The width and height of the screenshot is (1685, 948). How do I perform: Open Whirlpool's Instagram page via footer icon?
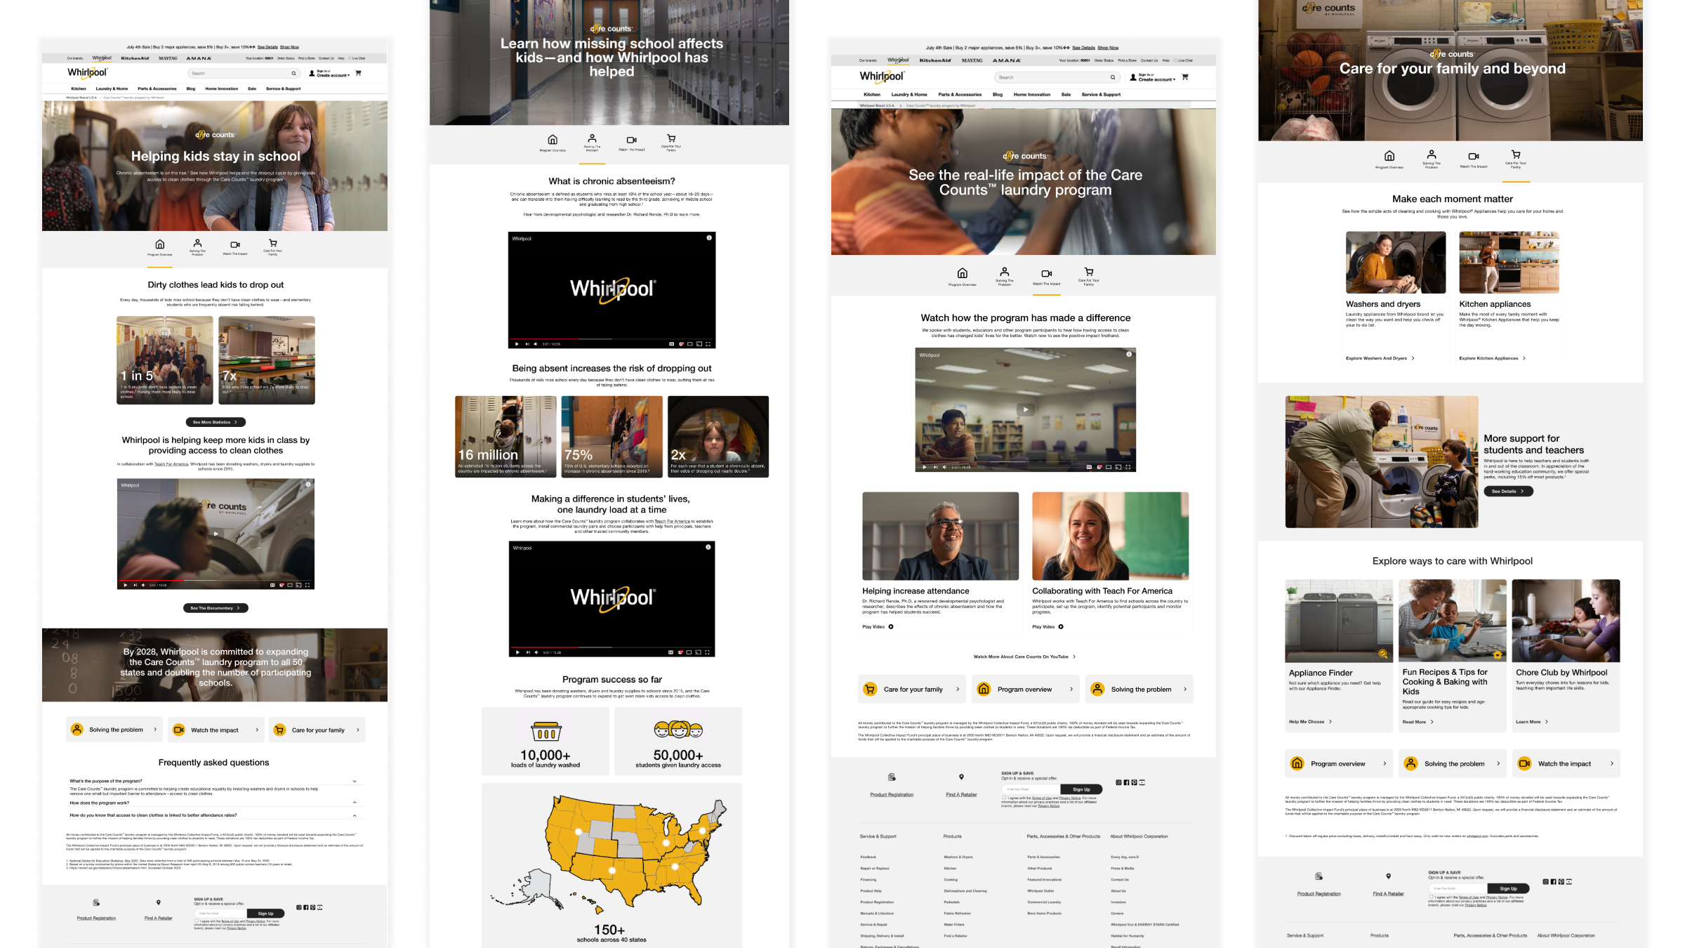click(x=298, y=907)
